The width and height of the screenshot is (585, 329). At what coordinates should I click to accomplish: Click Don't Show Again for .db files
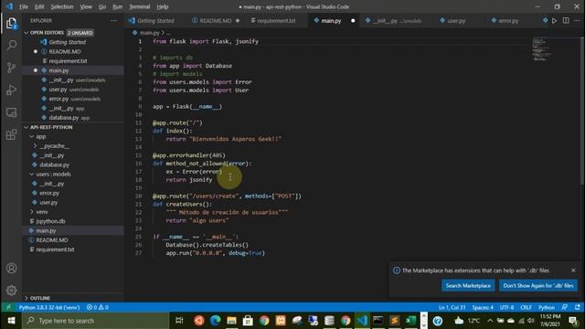(538, 286)
